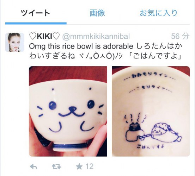This screenshot has height=176, width=195.
Task: View the bowl interior illustration photo
Action: [x=151, y=111]
